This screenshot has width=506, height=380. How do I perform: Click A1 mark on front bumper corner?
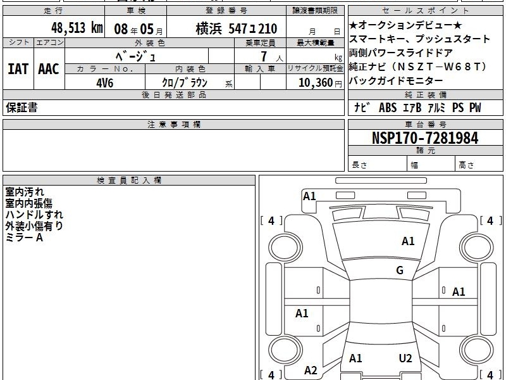pos(309,196)
